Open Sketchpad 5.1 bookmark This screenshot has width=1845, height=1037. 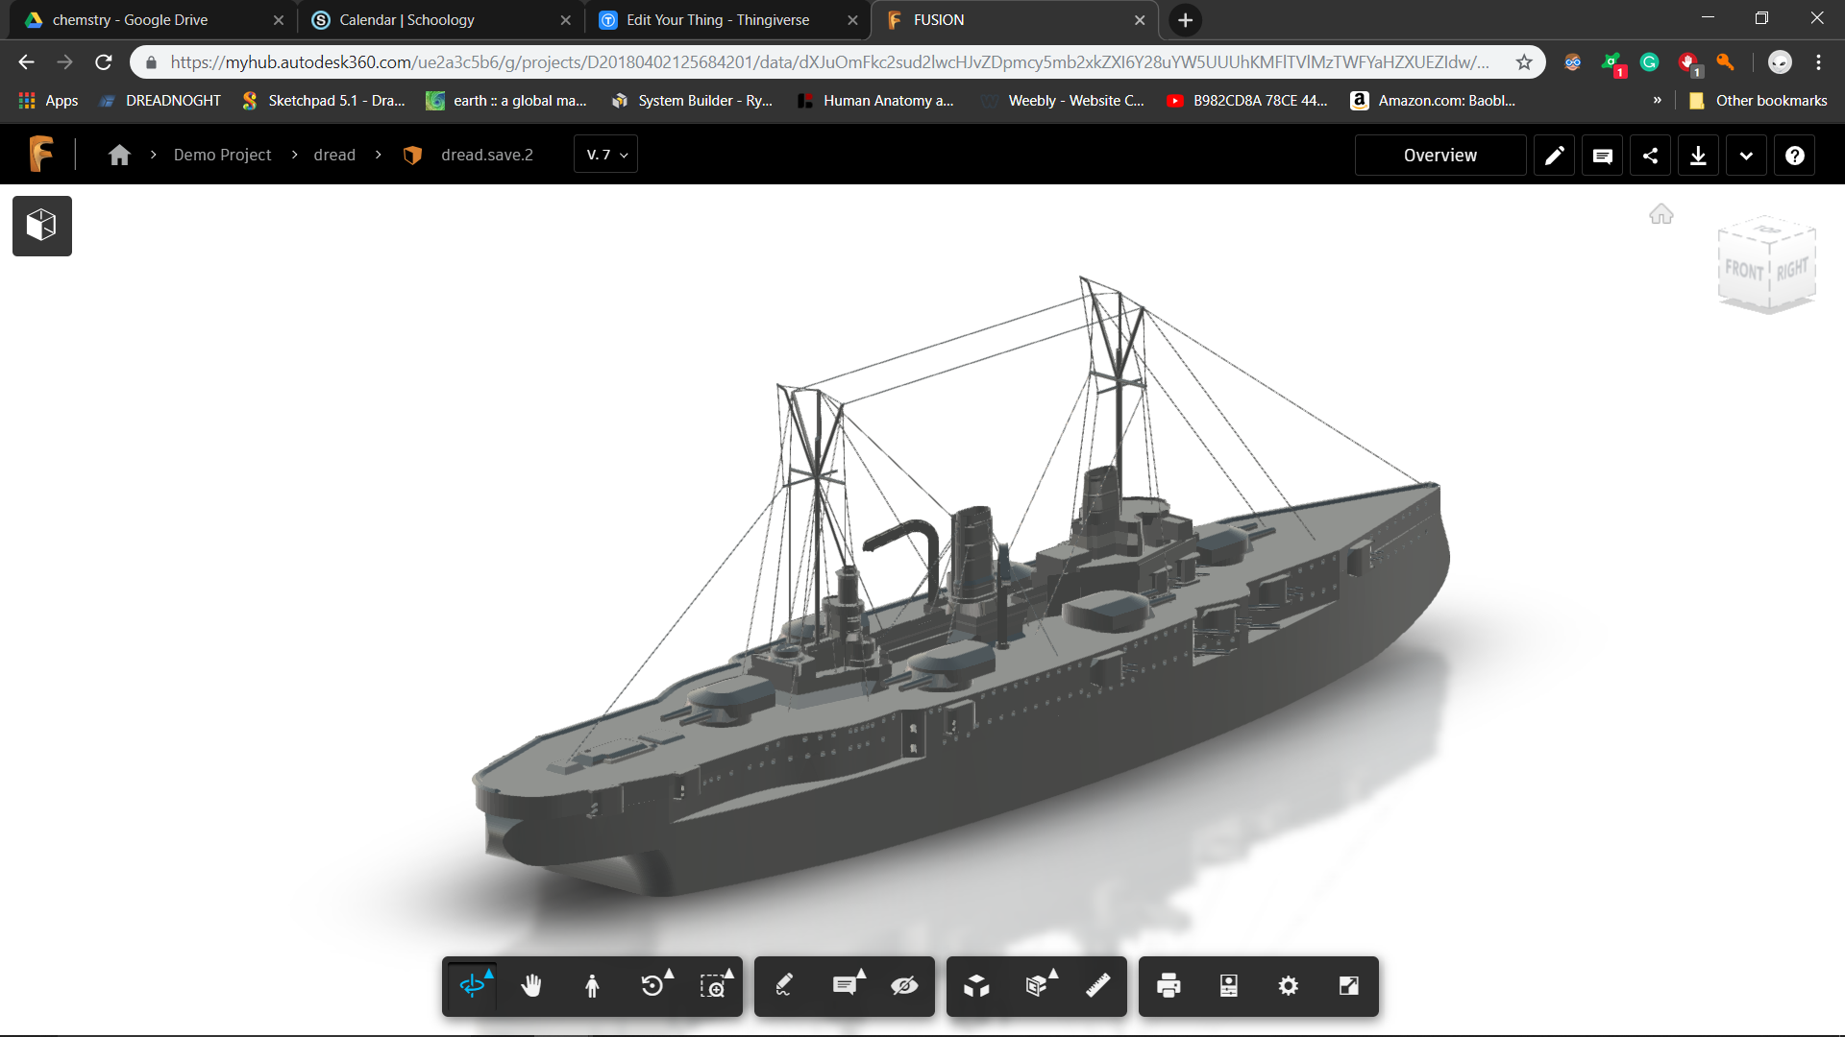324,101
